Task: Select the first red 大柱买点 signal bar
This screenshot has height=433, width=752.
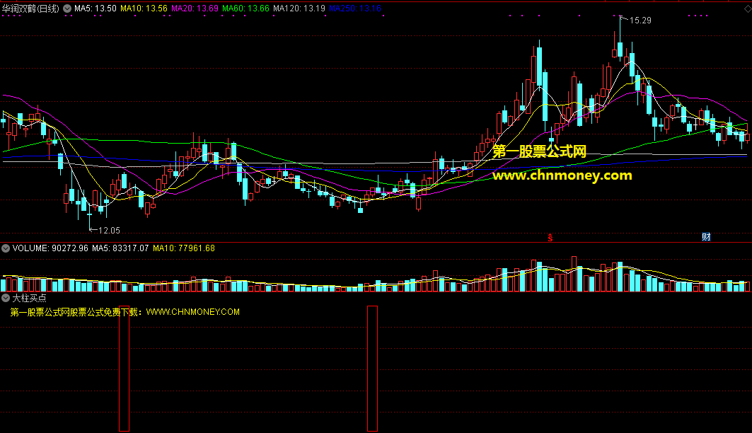Action: click(125, 369)
